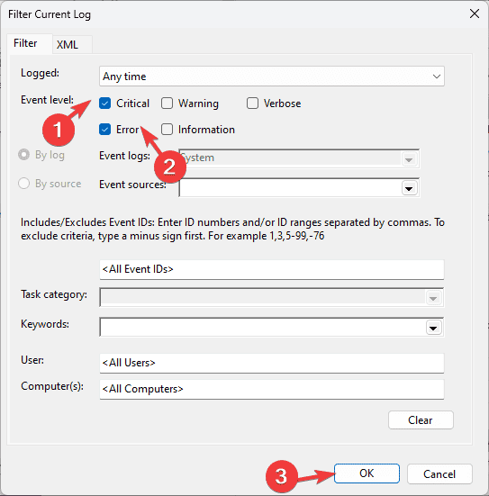Click the OK button
Viewport: 489px width, 496px height.
(x=367, y=473)
